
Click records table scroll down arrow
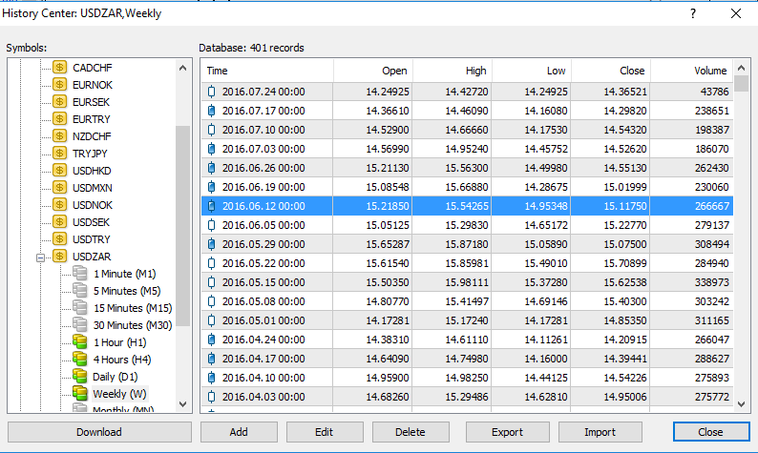(741, 404)
